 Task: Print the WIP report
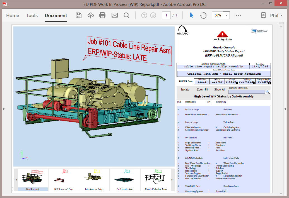(x=102, y=15)
